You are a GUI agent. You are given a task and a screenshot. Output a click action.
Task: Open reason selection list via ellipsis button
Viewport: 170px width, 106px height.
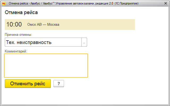pyautogui.click(x=84, y=42)
